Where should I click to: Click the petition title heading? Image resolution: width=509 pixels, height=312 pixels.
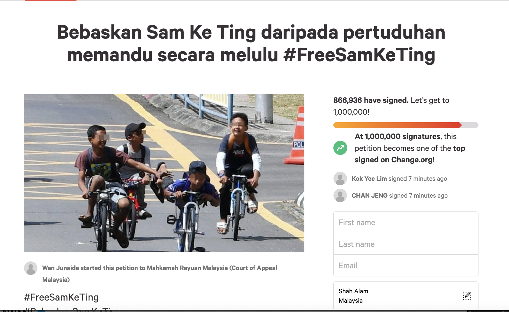point(251,43)
